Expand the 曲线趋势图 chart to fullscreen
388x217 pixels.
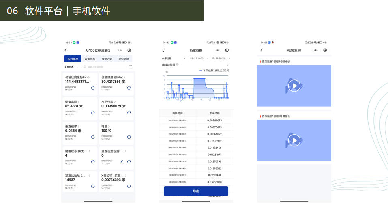point(228,64)
